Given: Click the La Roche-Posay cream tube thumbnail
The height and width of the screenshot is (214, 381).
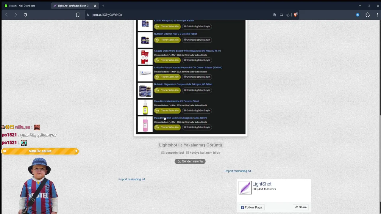Looking at the screenshot, I should tap(145, 73).
